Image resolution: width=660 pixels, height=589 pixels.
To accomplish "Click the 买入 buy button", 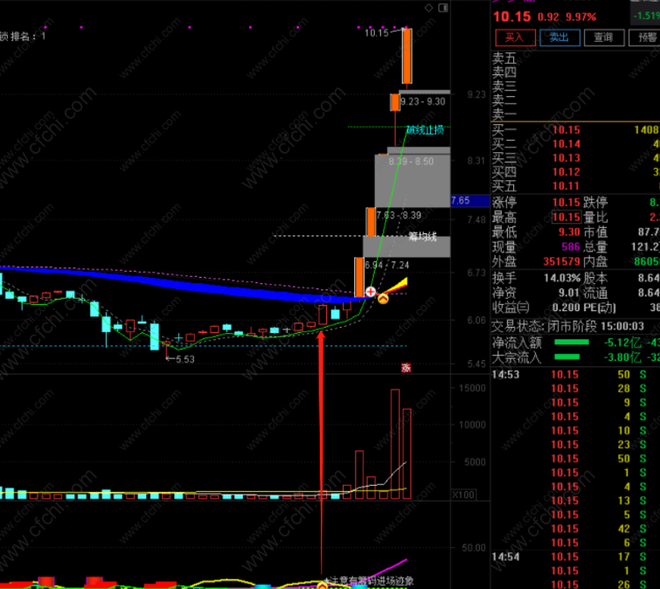I will 514,38.
